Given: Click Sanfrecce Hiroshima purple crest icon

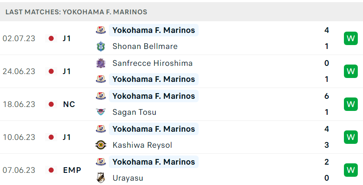Looking at the screenshot, I should click(x=101, y=63).
